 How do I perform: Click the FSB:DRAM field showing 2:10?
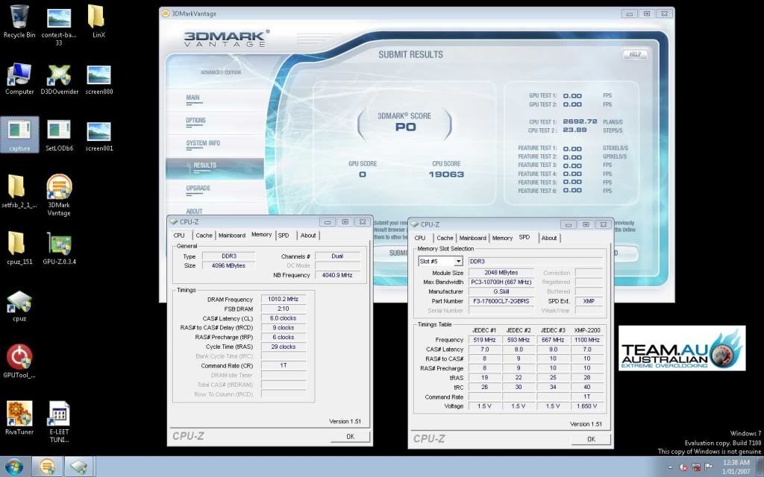point(284,309)
